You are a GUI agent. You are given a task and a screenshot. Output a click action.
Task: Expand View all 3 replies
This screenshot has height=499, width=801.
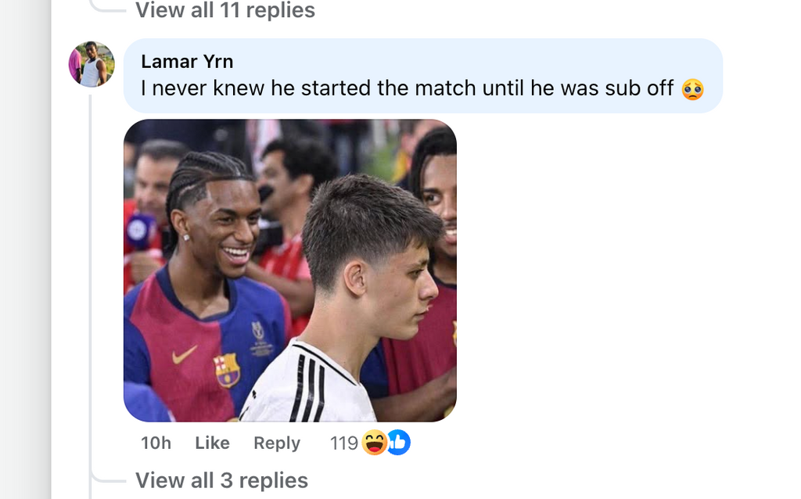[221, 480]
